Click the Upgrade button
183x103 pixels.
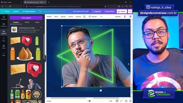(x=97, y=11)
